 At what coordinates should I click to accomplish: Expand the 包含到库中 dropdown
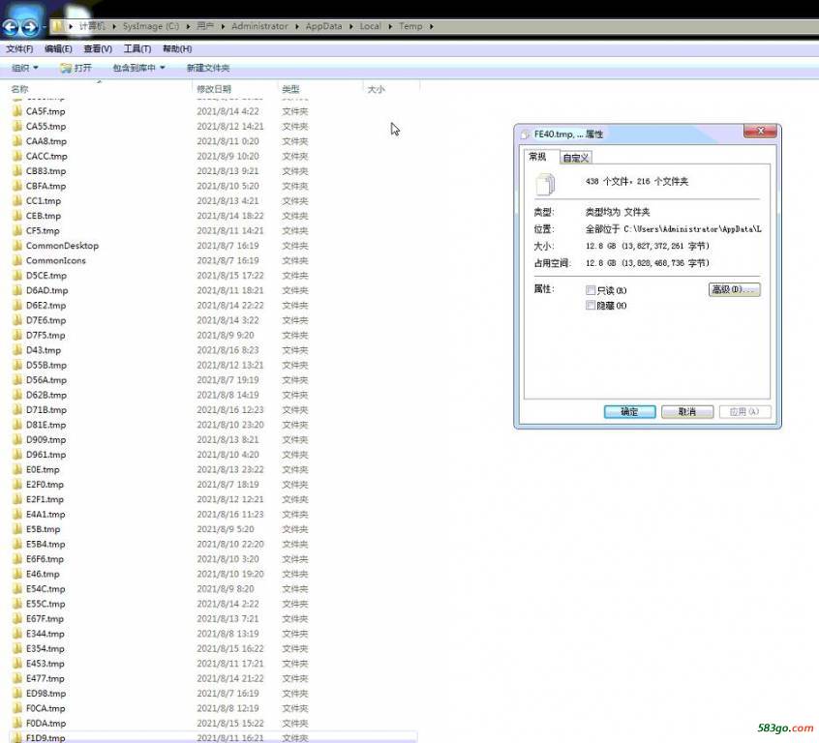pyautogui.click(x=138, y=68)
